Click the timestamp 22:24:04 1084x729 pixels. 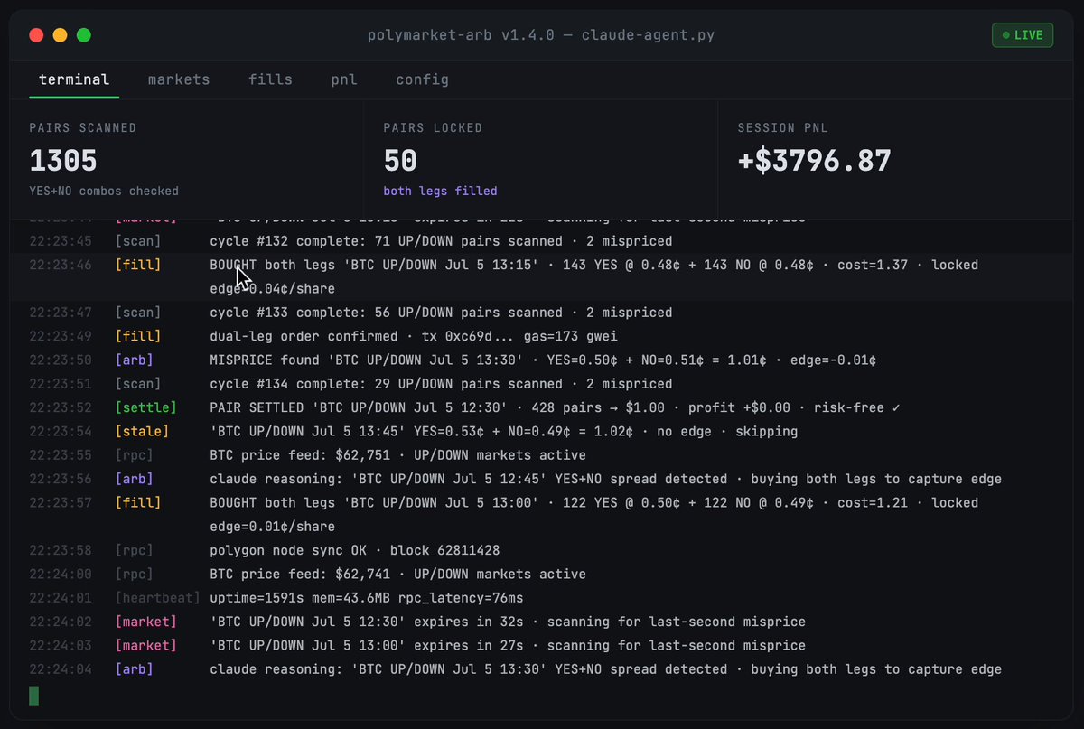pyautogui.click(x=61, y=669)
